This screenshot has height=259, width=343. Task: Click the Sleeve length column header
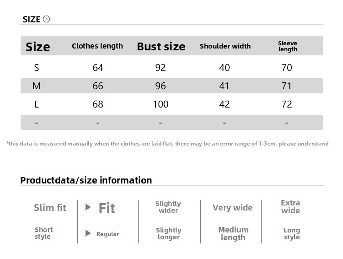288,46
